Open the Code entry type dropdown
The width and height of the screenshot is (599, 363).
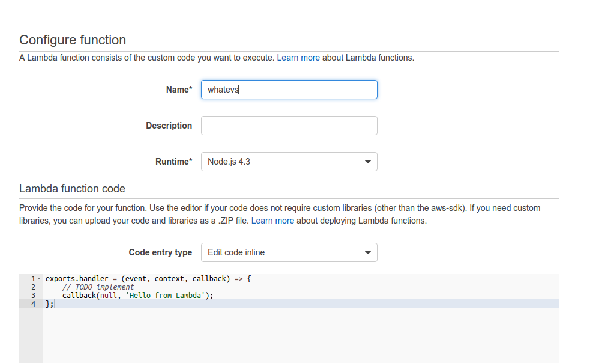point(289,252)
